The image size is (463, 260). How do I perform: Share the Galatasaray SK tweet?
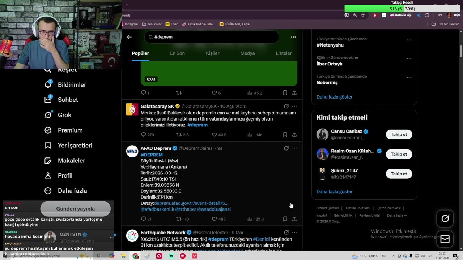coord(294,135)
